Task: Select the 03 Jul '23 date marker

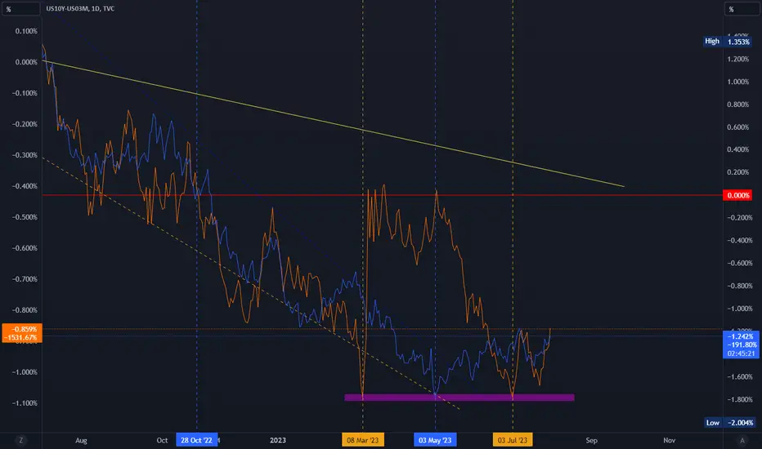Action: pos(513,440)
